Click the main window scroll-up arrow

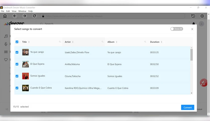tap(208, 14)
